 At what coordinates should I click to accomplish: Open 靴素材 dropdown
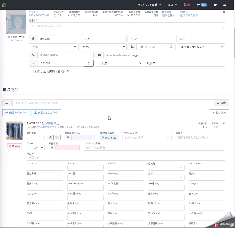point(207,178)
